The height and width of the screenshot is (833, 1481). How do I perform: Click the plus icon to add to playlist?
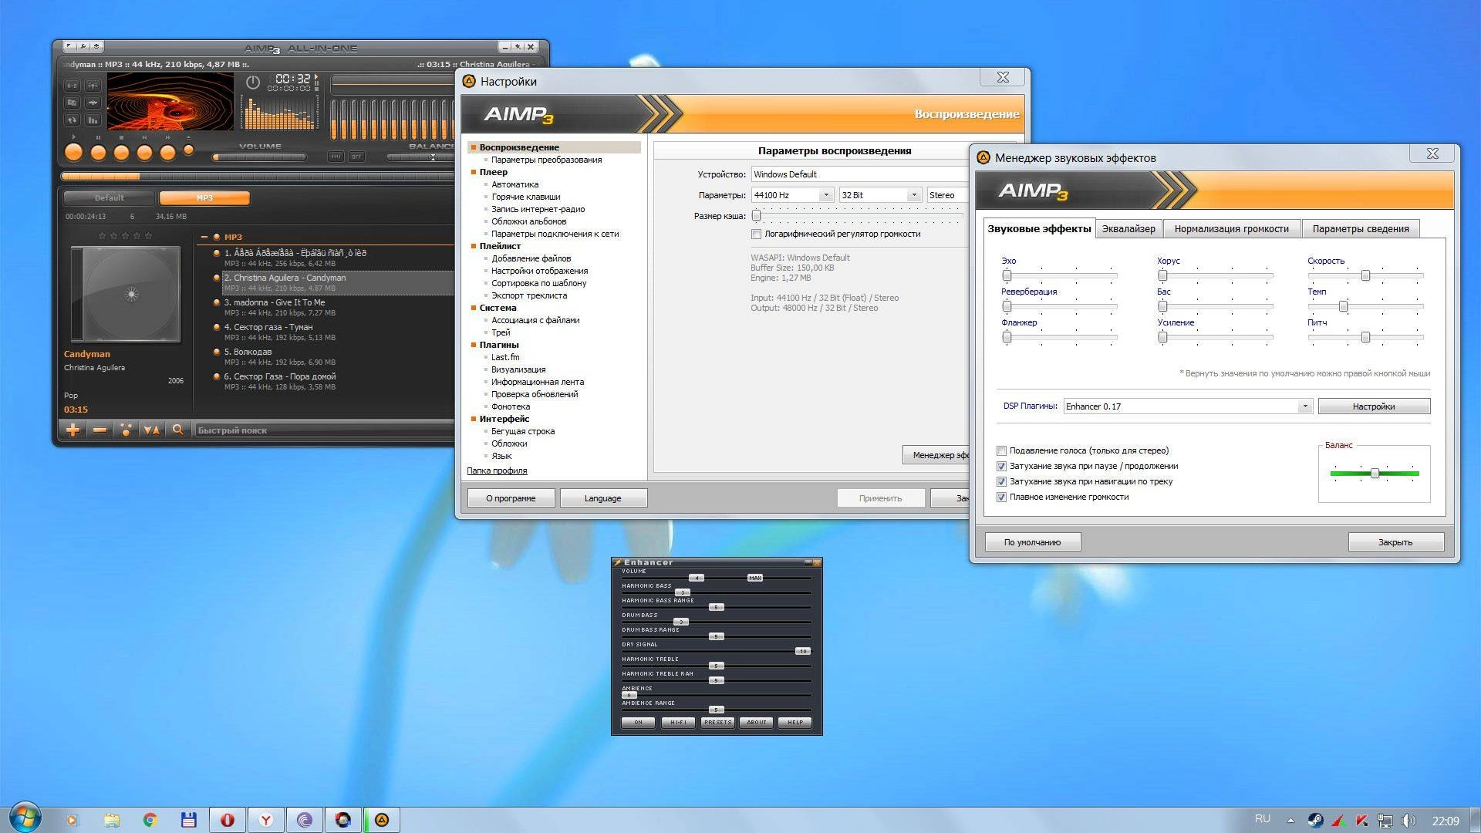73,430
